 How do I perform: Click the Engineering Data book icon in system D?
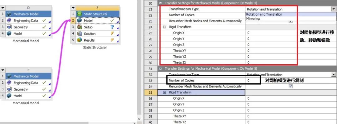click(9, 20)
